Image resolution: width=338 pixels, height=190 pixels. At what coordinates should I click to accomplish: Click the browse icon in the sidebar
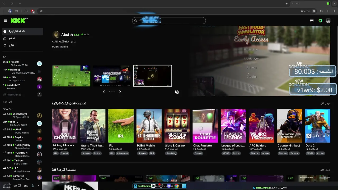click(5, 39)
